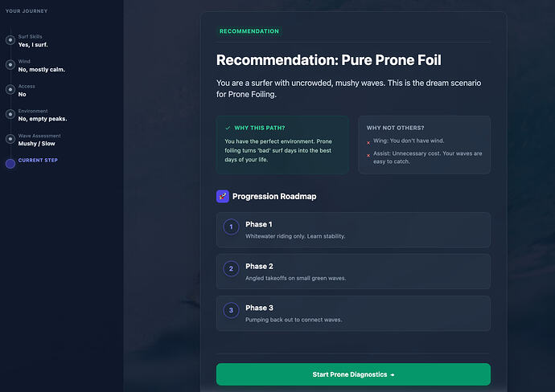
Task: Click the Phase 3 number circle
Action: tap(231, 310)
